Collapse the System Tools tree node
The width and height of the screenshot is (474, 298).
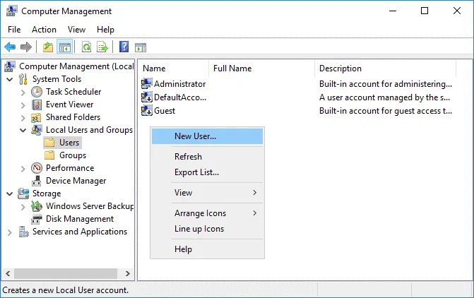[x=10, y=79]
